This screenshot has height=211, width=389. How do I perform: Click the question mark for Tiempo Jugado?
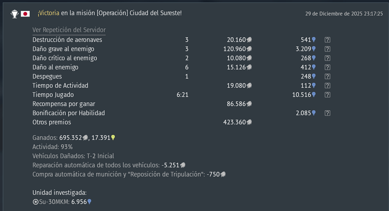tap(328, 95)
